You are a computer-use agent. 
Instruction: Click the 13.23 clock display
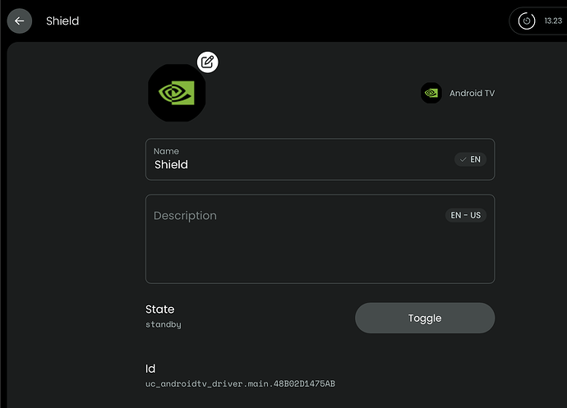pyautogui.click(x=552, y=21)
